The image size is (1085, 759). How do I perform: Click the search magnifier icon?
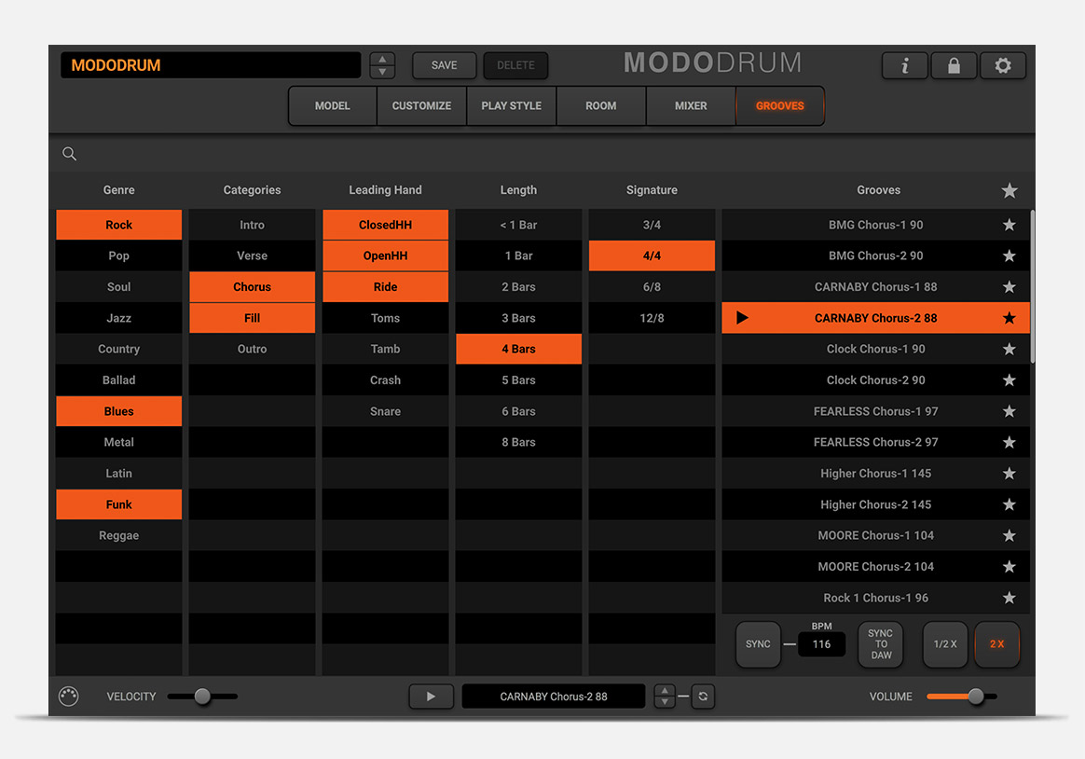[70, 154]
